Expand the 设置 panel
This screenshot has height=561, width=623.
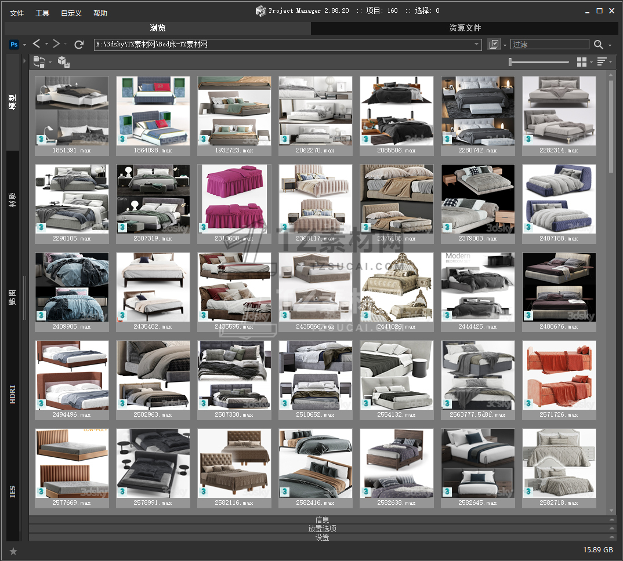322,537
